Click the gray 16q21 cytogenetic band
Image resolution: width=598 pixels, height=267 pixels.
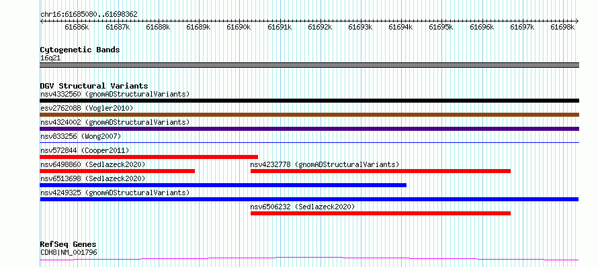pos(309,65)
